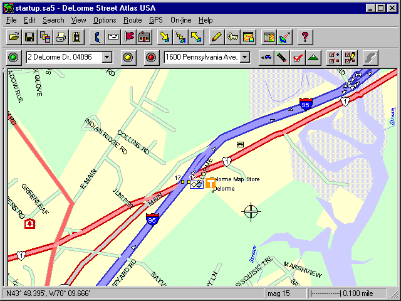Click the picnic table symbol on map
The image size is (401, 301).
click(240, 145)
